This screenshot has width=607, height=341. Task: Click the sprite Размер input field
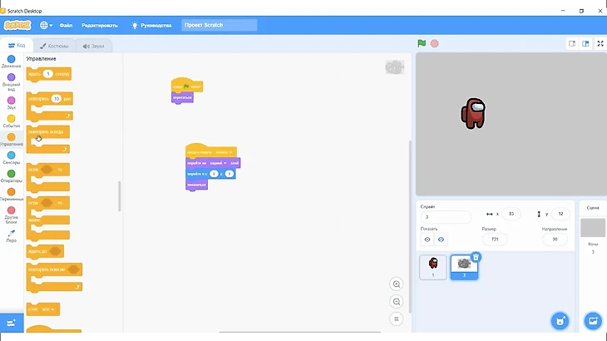494,240
